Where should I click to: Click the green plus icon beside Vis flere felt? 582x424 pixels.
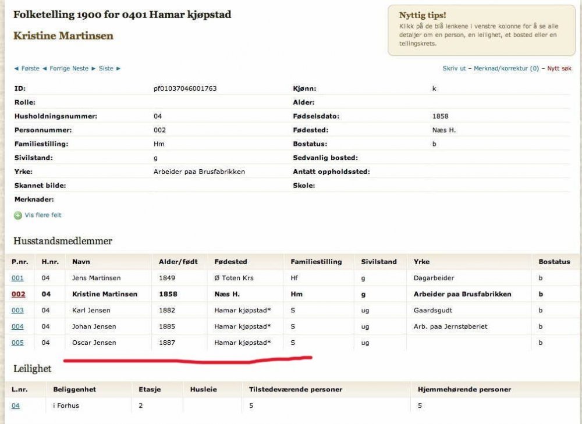click(18, 215)
